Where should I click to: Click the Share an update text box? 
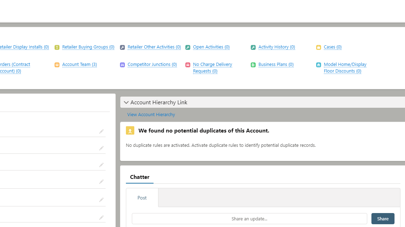point(249,219)
